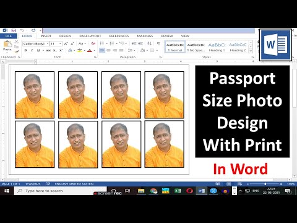
Task: Expand the Styles gallery More arrow
Action: coord(251,51)
